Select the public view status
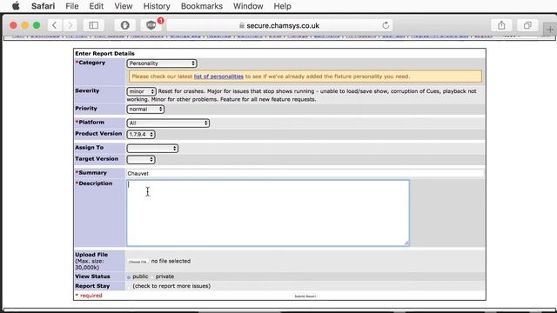 pos(129,276)
